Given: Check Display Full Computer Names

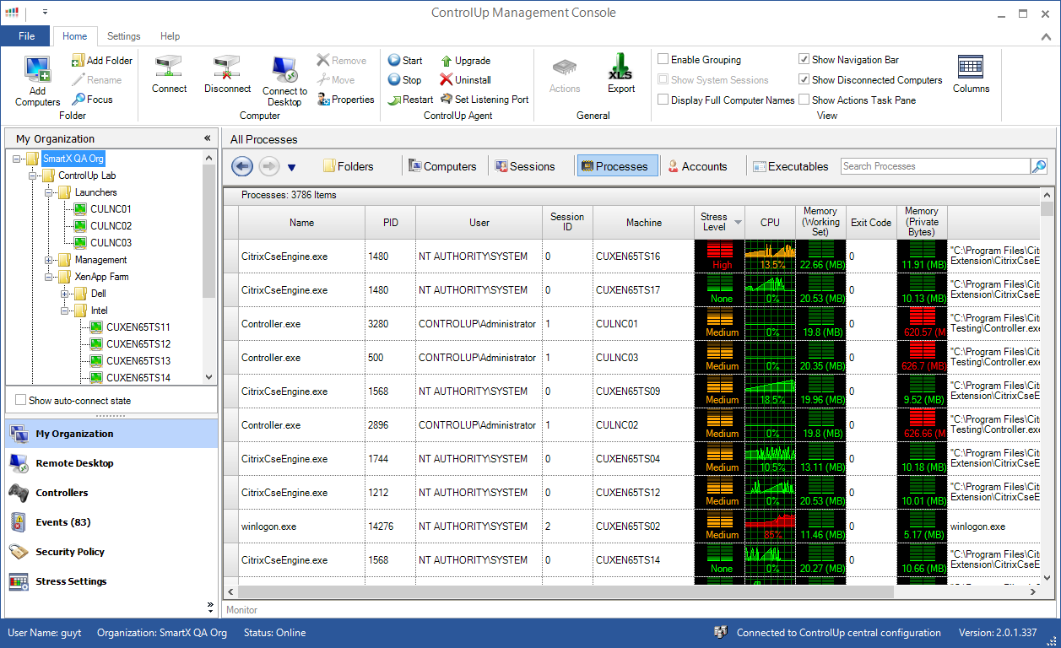Looking at the screenshot, I should click(x=663, y=100).
